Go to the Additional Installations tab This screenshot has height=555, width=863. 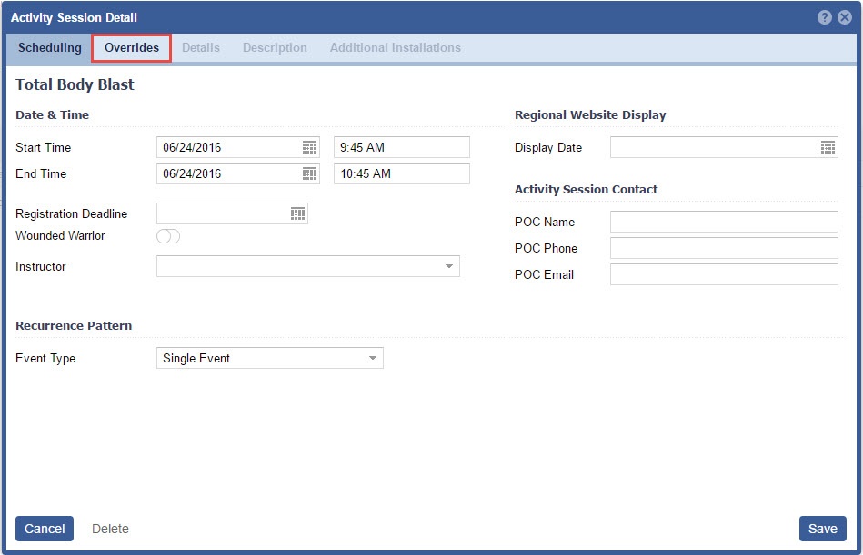(x=395, y=47)
